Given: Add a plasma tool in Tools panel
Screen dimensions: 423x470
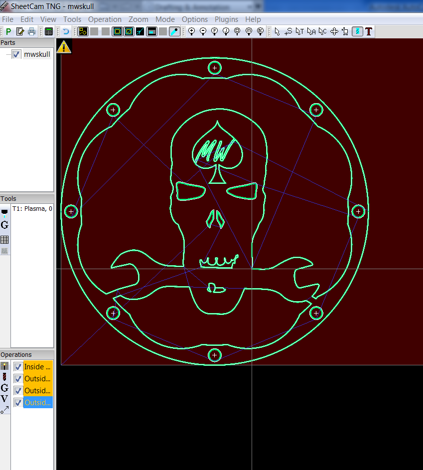Looking at the screenshot, I should tap(4, 213).
